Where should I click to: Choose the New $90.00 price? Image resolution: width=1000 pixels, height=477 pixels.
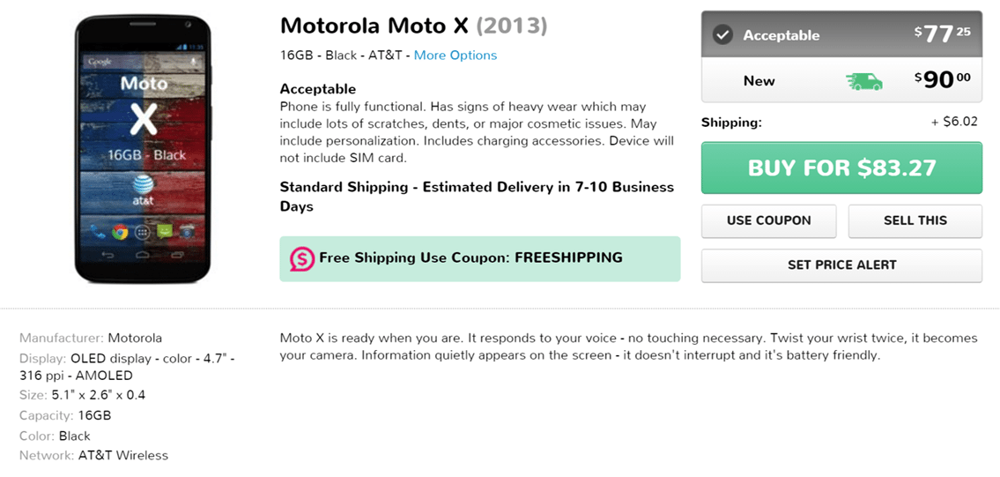click(x=942, y=80)
